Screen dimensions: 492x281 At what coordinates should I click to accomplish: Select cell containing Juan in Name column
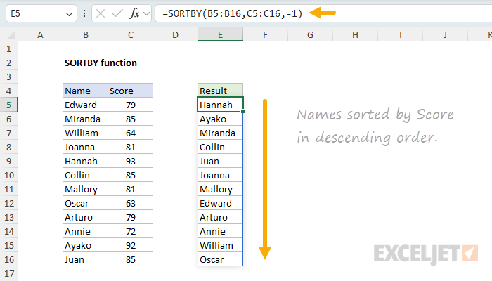pos(85,259)
